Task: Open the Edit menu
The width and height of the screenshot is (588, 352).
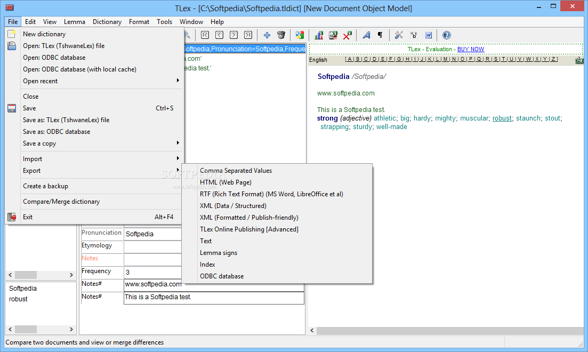Action: tap(30, 22)
